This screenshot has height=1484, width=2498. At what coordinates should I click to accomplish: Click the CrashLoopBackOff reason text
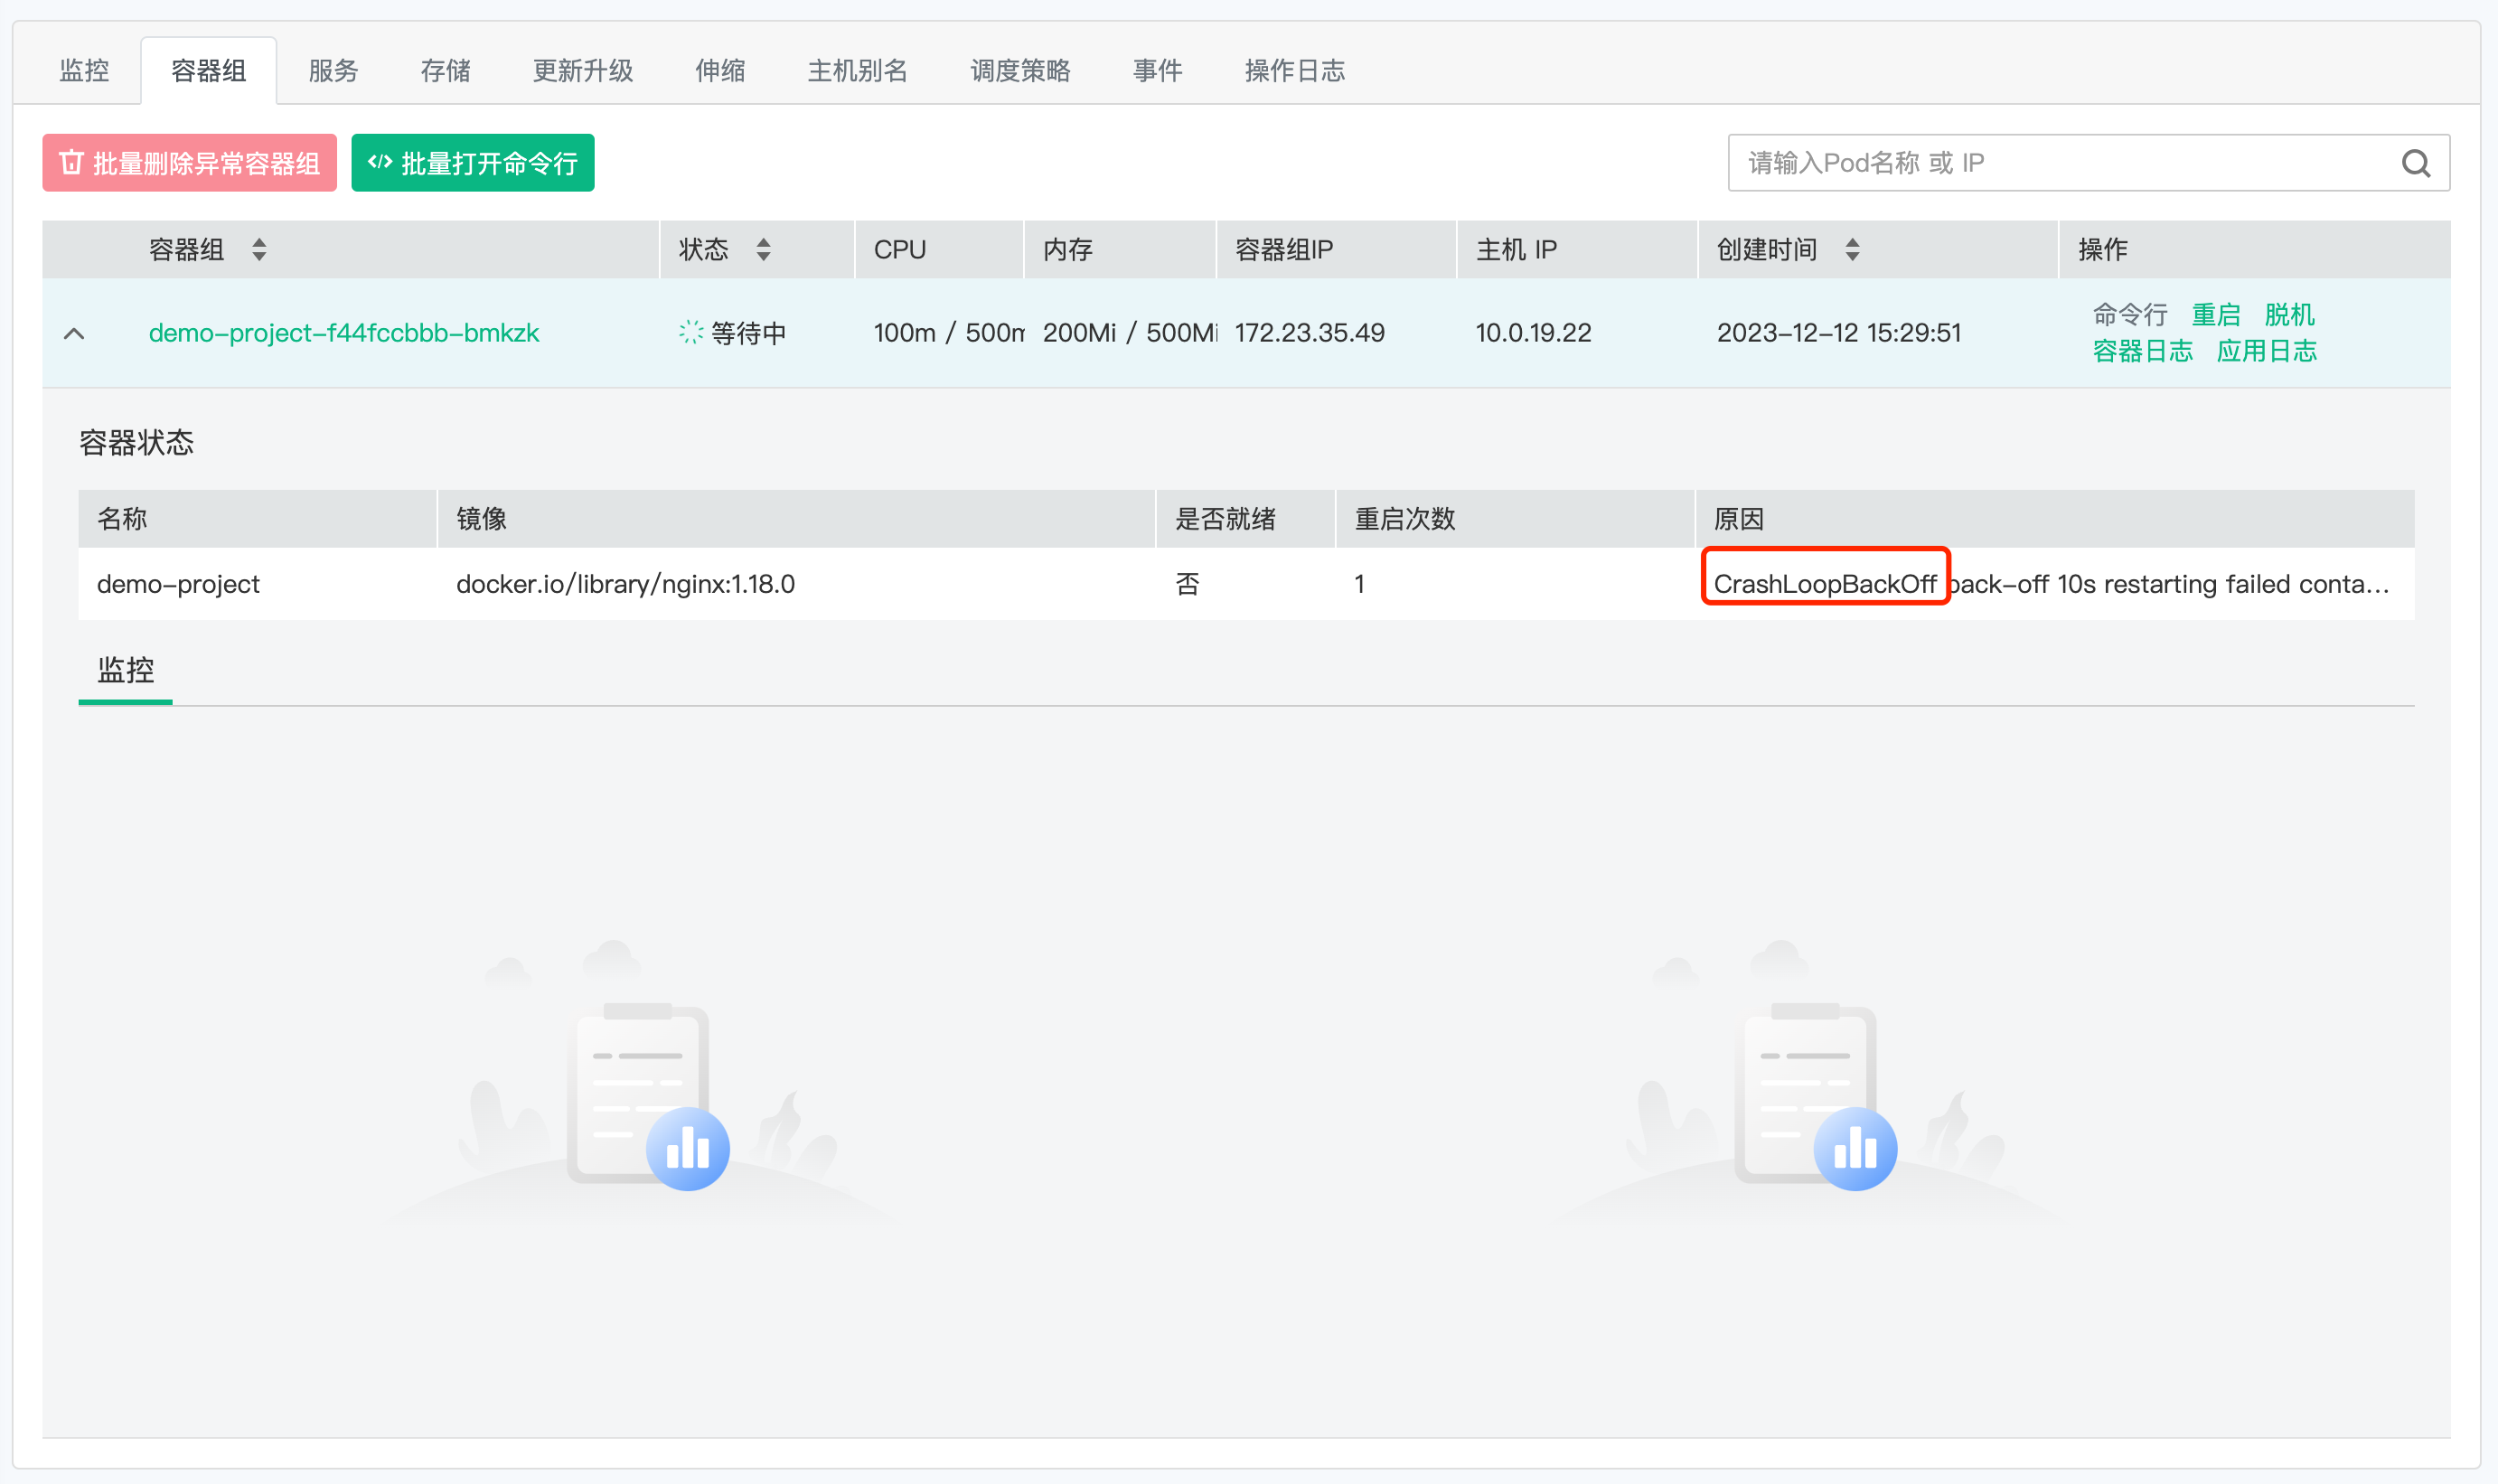(x=1825, y=584)
